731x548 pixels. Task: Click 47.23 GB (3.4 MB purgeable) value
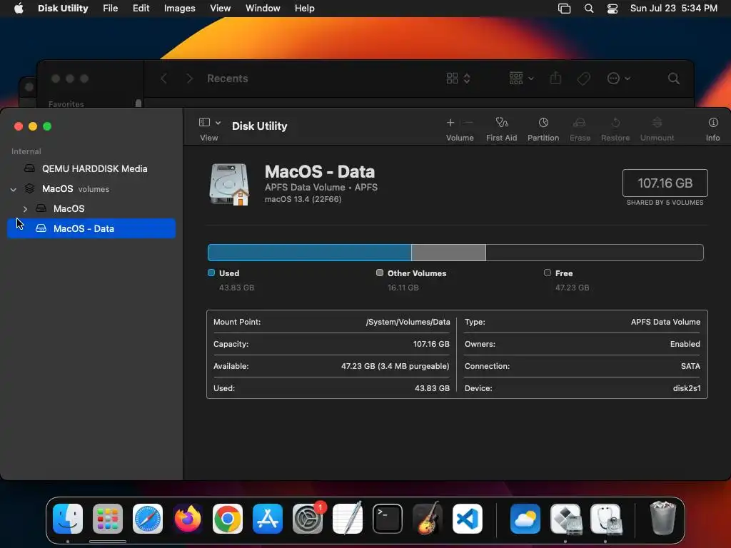395,366
